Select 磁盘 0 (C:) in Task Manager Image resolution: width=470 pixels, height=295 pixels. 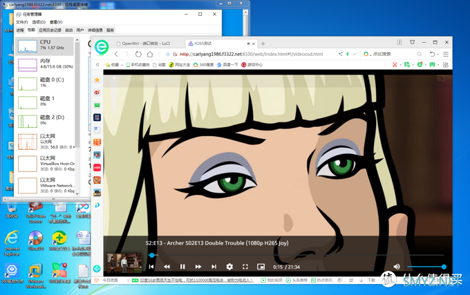pos(44,84)
